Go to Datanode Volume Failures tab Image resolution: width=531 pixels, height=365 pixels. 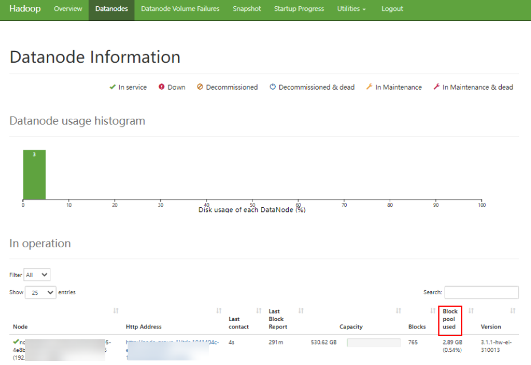point(180,9)
